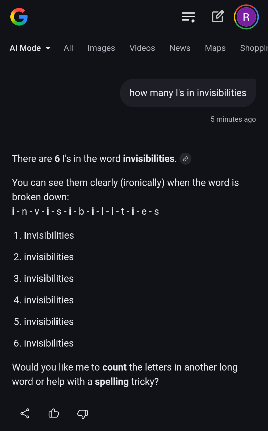The width and height of the screenshot is (268, 431).
Task: Select the Maps tab
Action: [x=215, y=48]
